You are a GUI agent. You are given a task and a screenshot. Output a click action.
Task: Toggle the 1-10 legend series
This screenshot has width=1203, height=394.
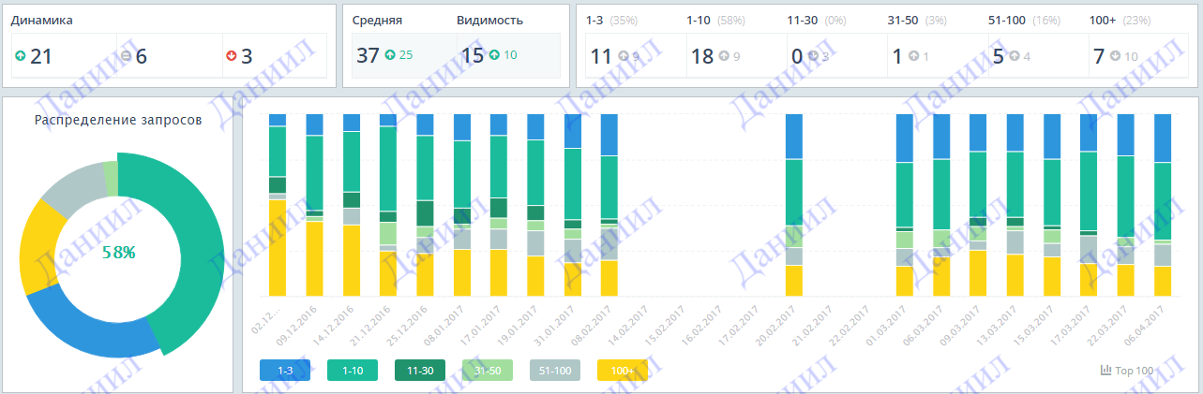pyautogui.click(x=353, y=371)
